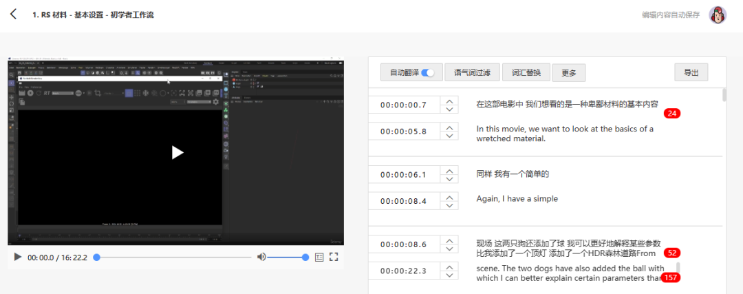743x294 pixels.
Task: Edit the 00:00:22.3 time field
Action: point(405,271)
